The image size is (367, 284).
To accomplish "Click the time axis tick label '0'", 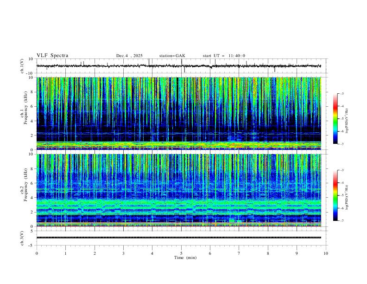I will tap(37, 253).
